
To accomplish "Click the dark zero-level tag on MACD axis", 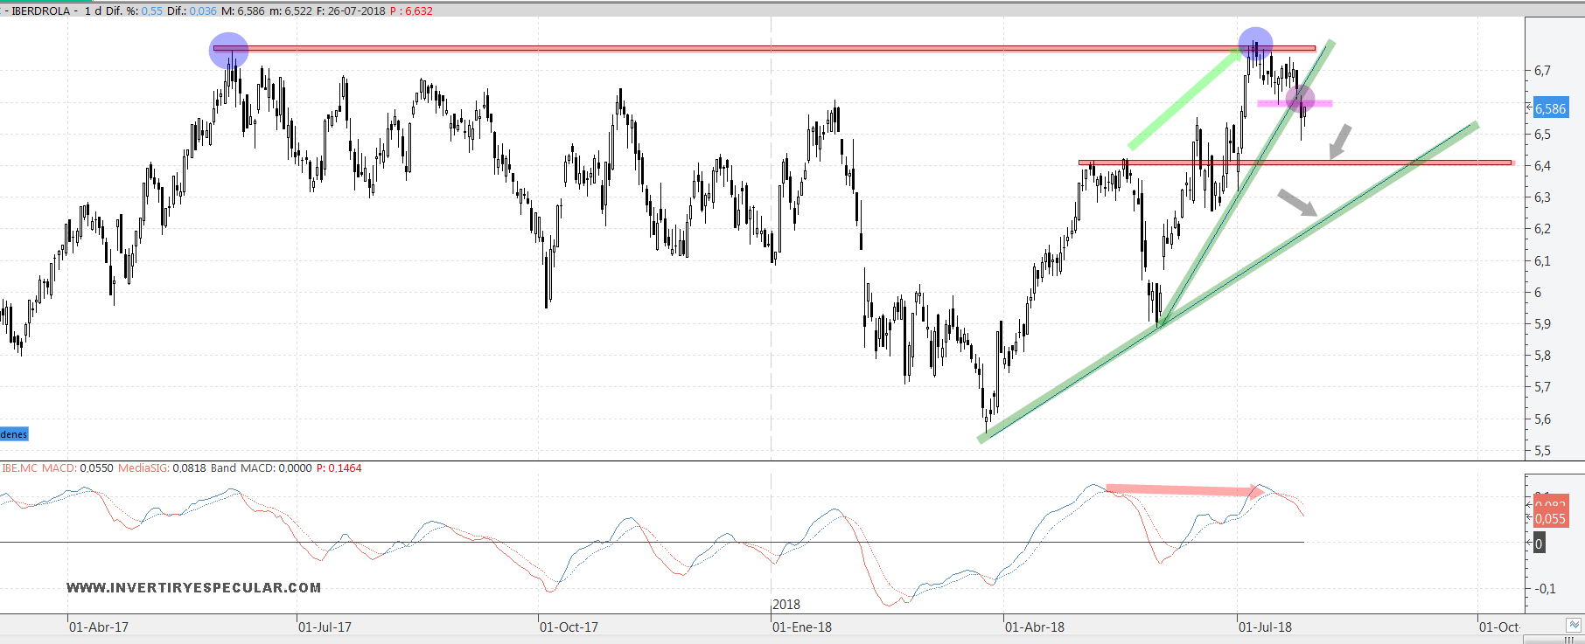I will (1540, 544).
